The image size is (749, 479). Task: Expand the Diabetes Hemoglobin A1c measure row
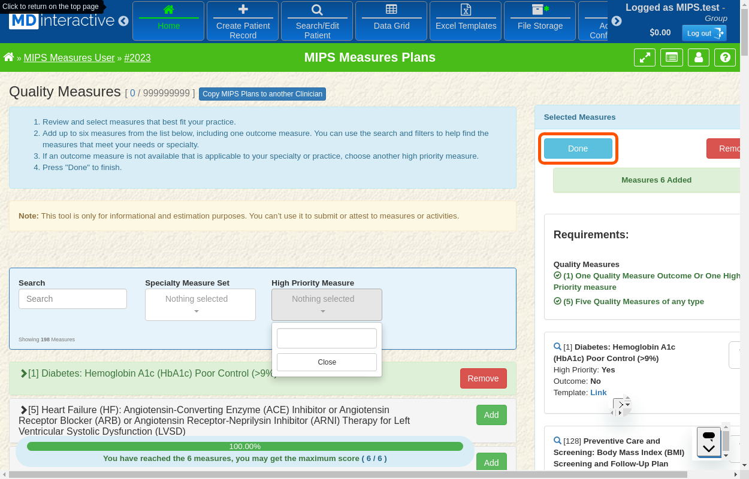coord(24,374)
